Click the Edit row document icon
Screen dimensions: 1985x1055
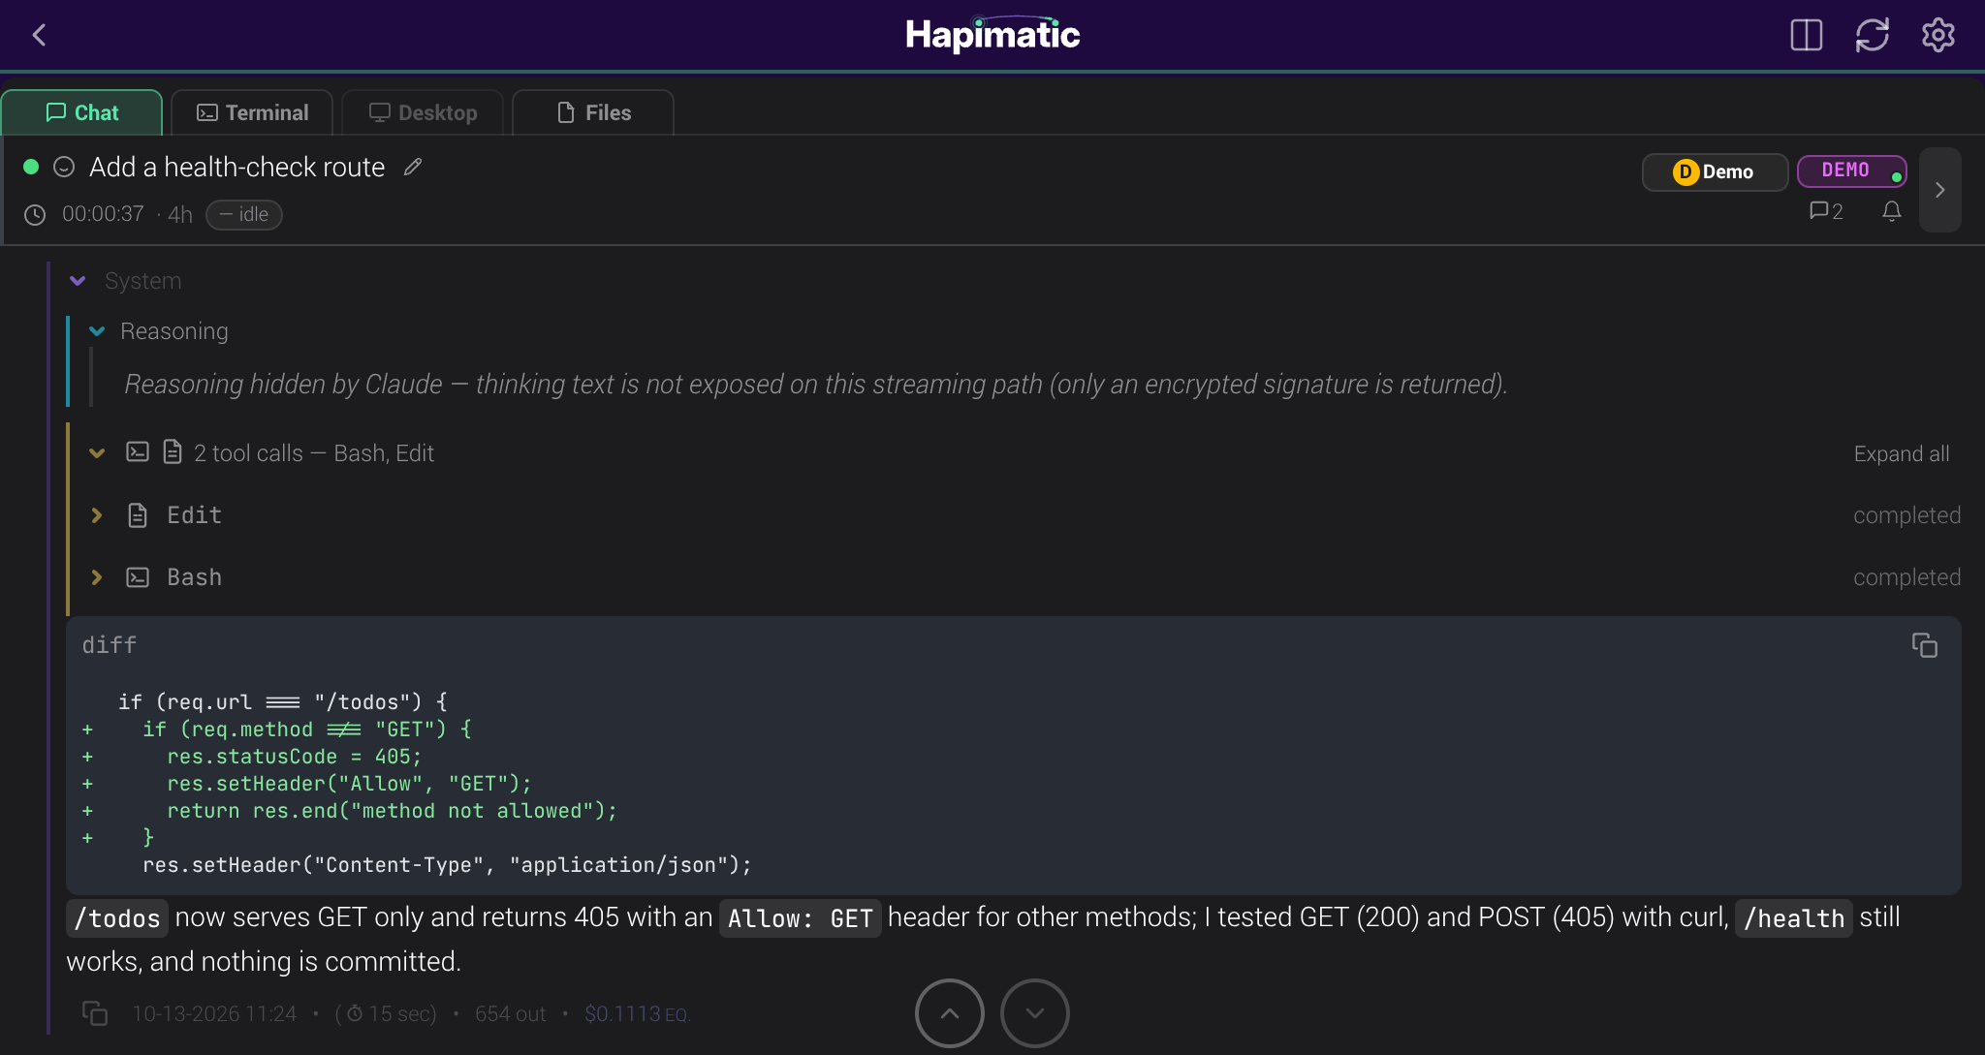(x=138, y=515)
